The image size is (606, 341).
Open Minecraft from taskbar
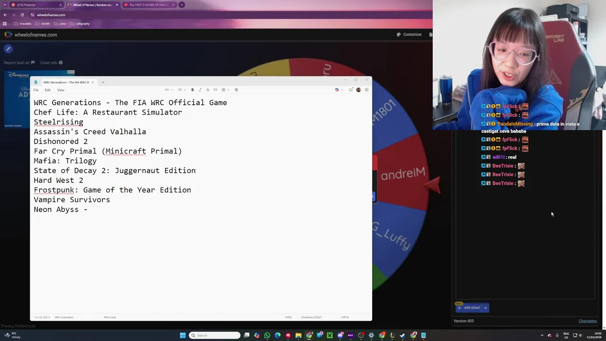[330, 335]
